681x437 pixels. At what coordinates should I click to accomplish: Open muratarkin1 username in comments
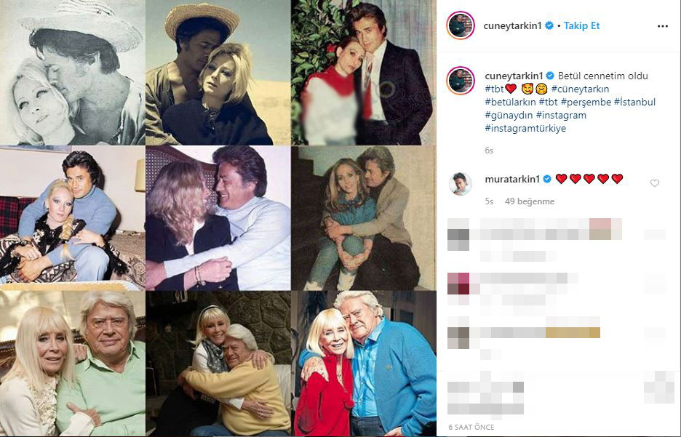pyautogui.click(x=512, y=178)
